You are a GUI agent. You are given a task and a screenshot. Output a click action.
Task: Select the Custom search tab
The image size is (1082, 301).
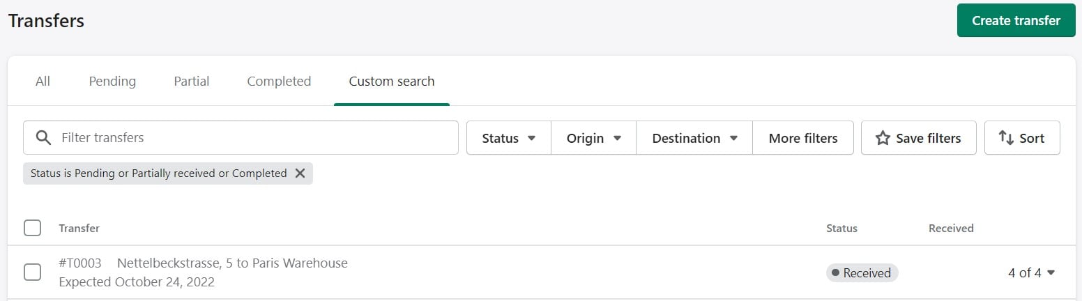pyautogui.click(x=392, y=82)
